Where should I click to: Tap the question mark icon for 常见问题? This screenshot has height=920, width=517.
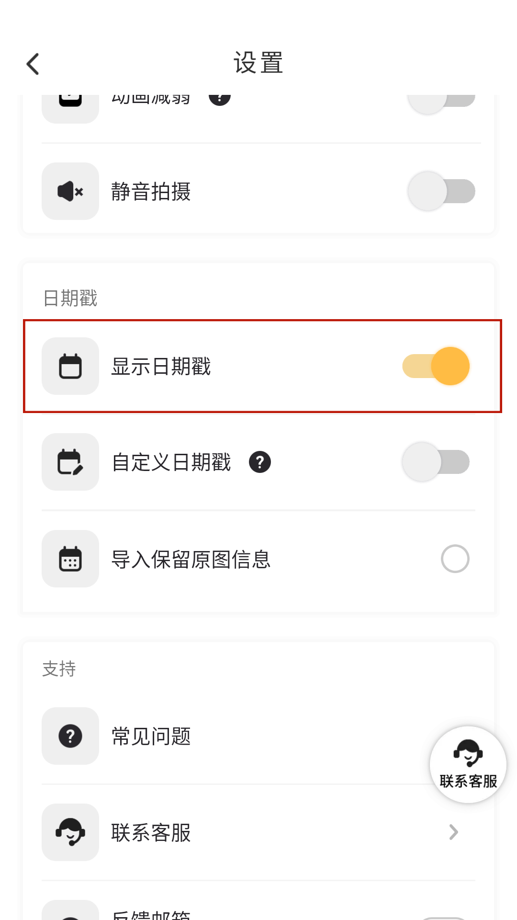tap(70, 736)
